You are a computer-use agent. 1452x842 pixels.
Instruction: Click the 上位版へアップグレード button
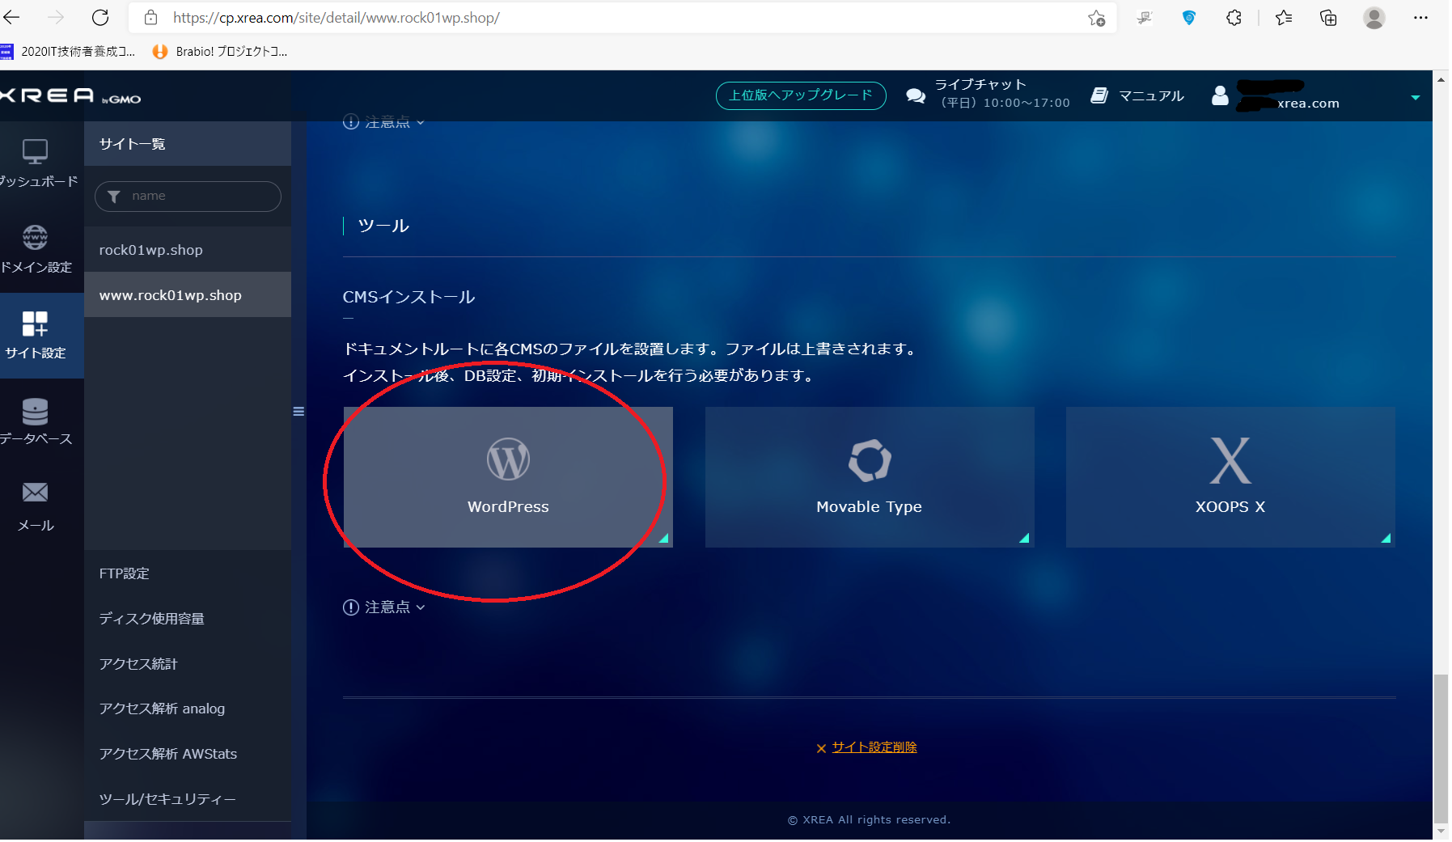[801, 95]
